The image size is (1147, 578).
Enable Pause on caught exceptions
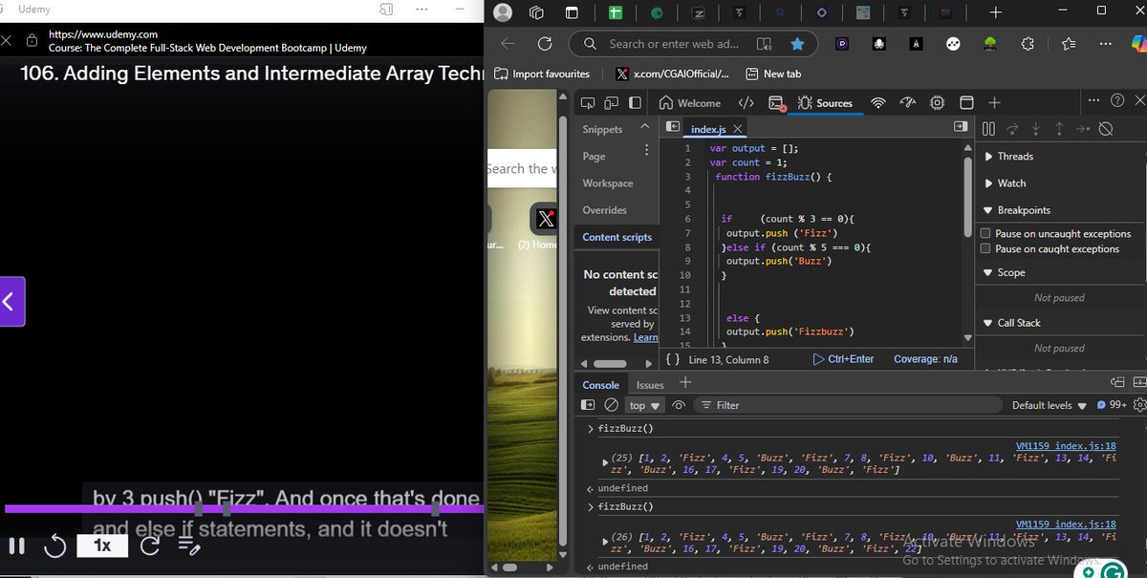[985, 248]
